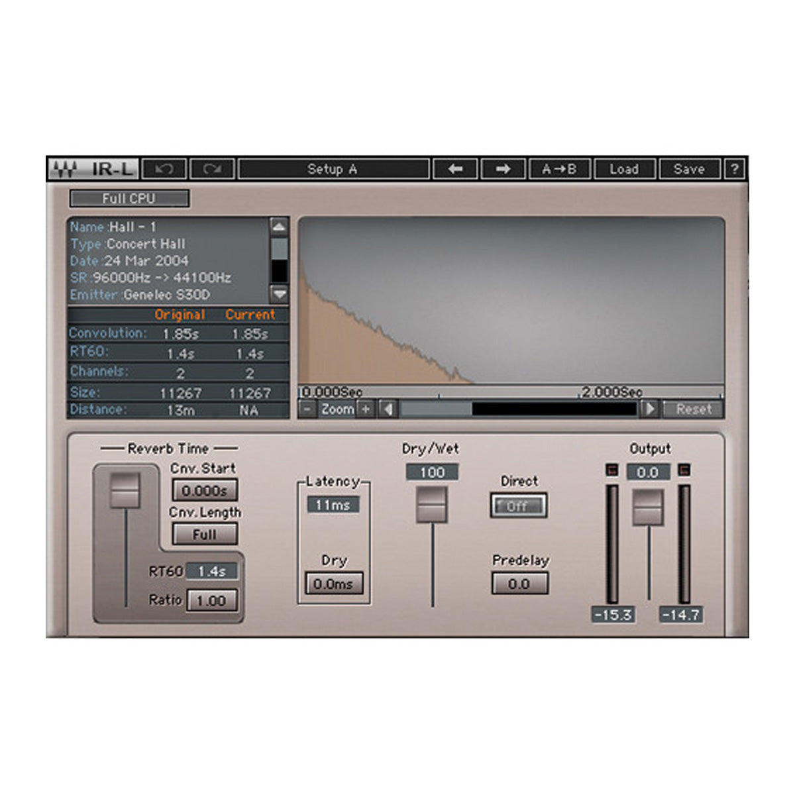Click A→B to compare setups
Viewport: 795px width, 795px height.
coord(558,170)
